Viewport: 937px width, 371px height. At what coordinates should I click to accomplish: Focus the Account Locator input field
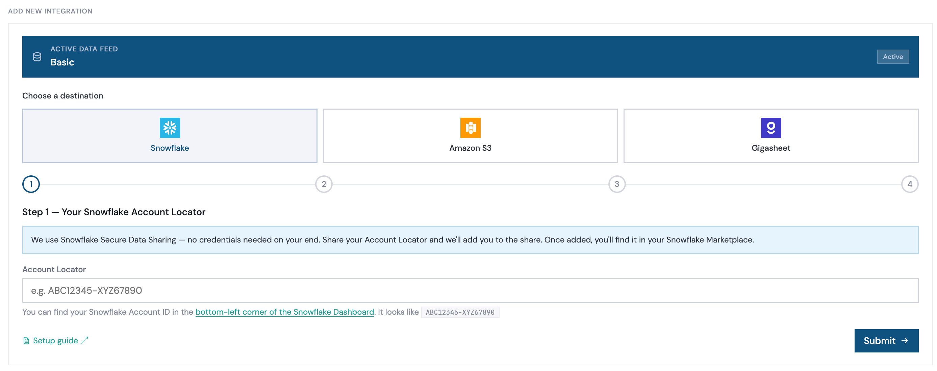click(x=470, y=291)
